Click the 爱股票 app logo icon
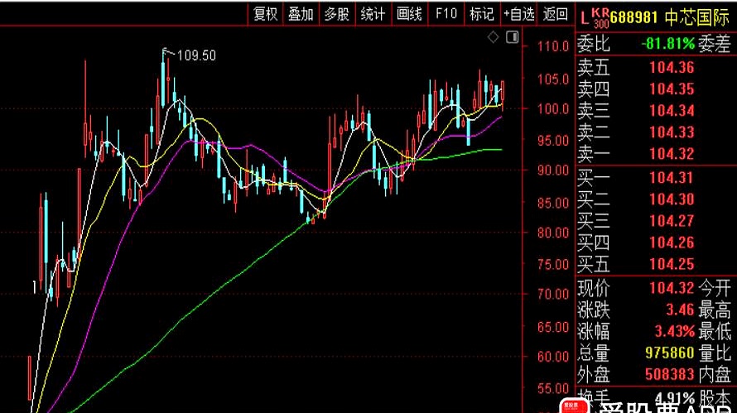Viewport: 737px width, 413px height. 570,406
